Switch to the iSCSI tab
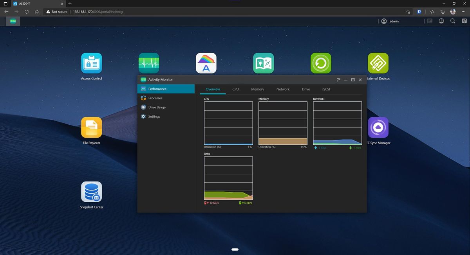Viewport: 470px width, 255px height. tap(326, 89)
